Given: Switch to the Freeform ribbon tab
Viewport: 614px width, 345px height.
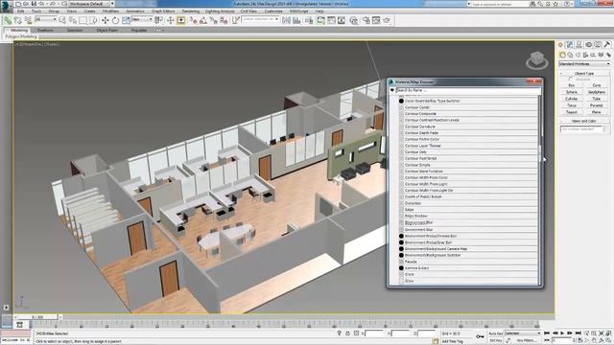Looking at the screenshot, I should point(45,30).
